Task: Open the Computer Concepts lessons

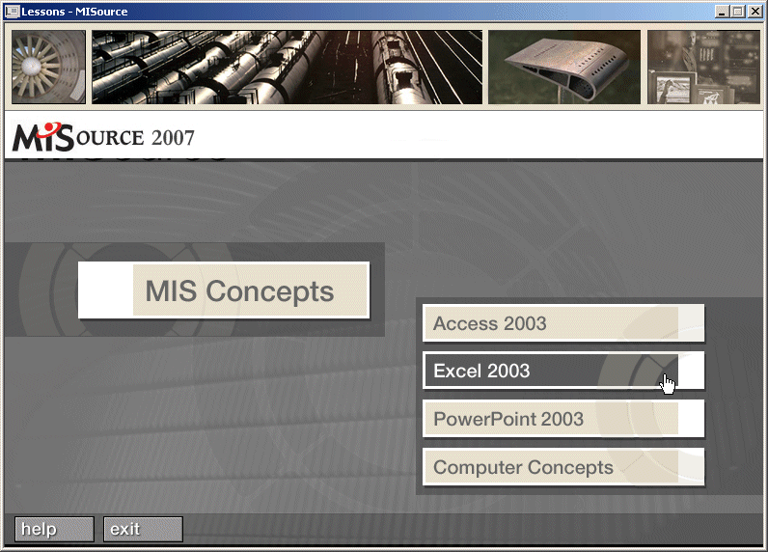Action: coord(563,467)
